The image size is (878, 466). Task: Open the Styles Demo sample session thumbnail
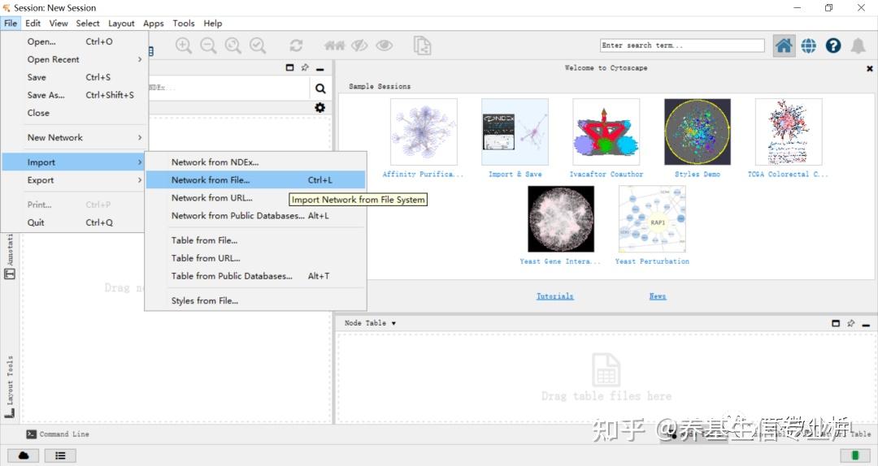tap(698, 132)
